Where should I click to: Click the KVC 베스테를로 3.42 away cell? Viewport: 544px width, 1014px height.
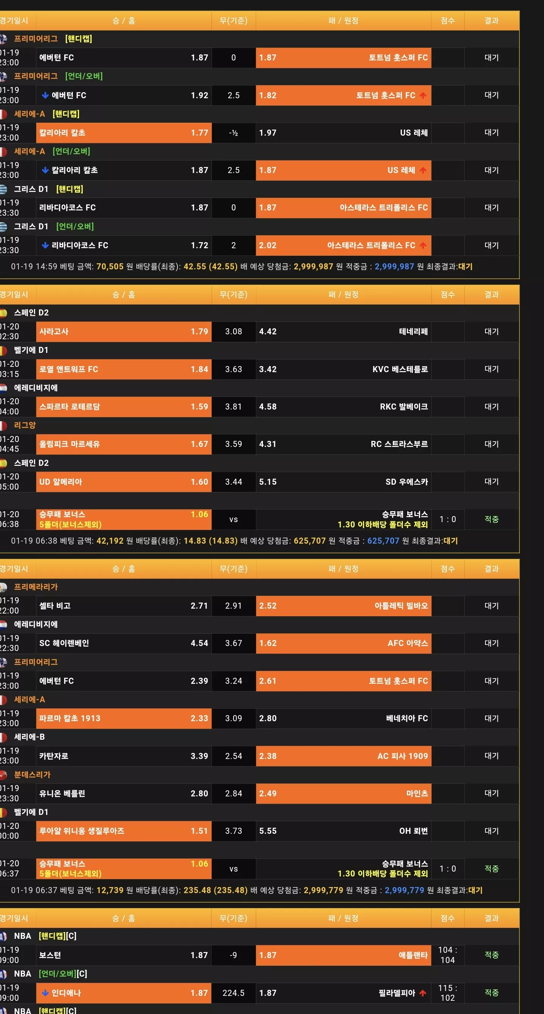tap(343, 369)
